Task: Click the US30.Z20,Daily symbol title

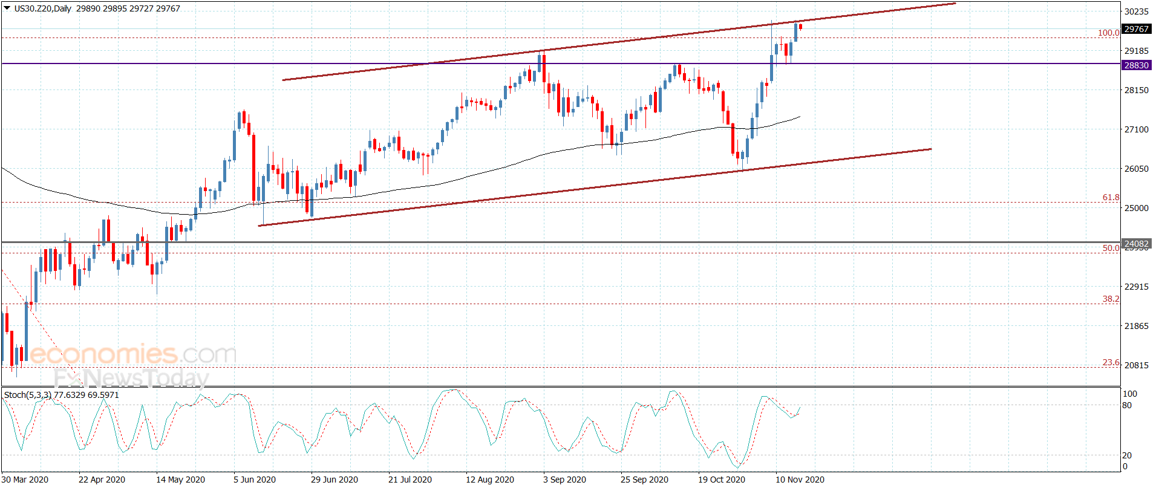Action: [42, 8]
